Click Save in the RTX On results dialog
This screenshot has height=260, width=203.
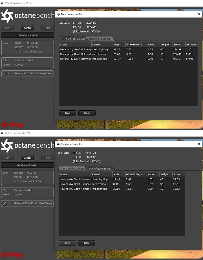point(68,113)
